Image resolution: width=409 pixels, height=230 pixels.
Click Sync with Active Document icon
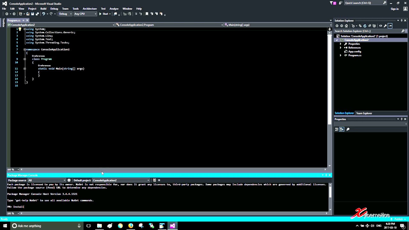(360, 26)
